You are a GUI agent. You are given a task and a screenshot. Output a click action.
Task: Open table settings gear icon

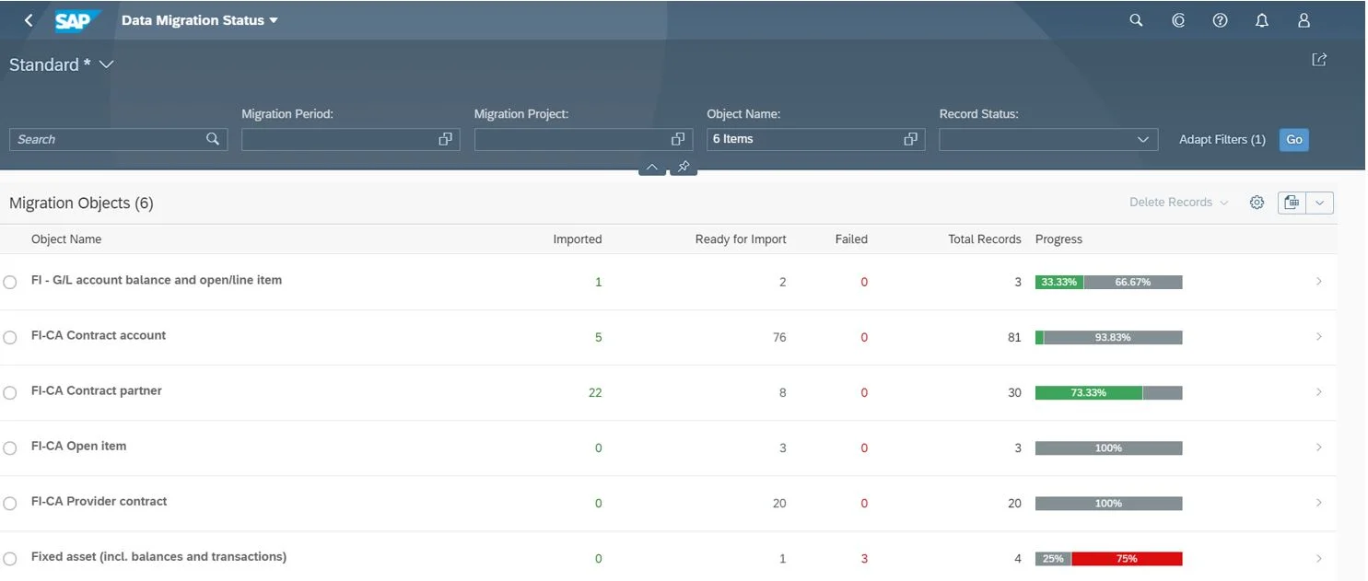[1257, 203]
